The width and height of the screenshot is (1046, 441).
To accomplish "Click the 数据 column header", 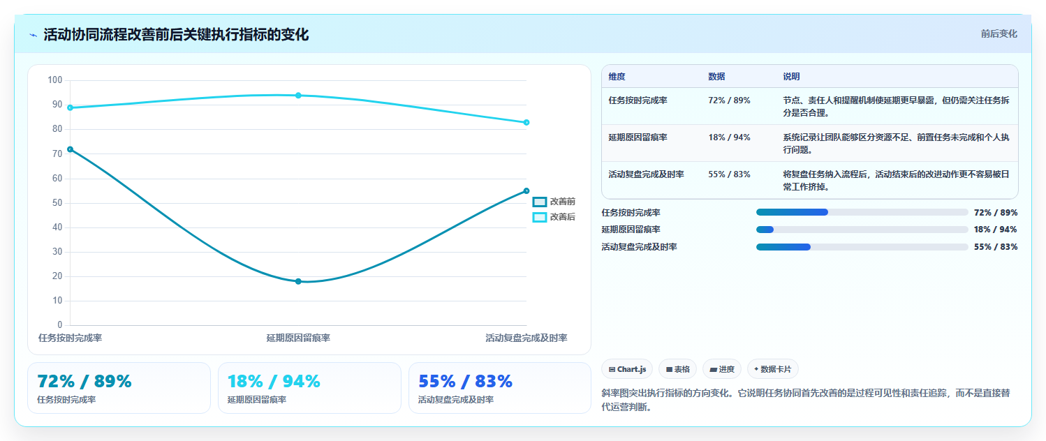I will (716, 77).
